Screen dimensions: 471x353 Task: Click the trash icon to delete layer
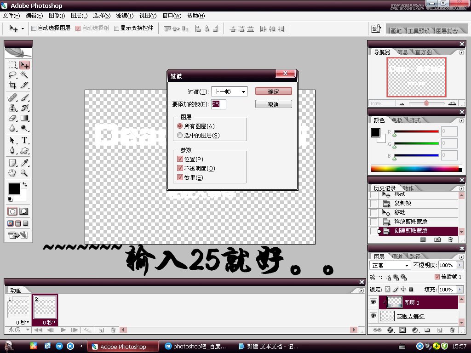coord(452,330)
